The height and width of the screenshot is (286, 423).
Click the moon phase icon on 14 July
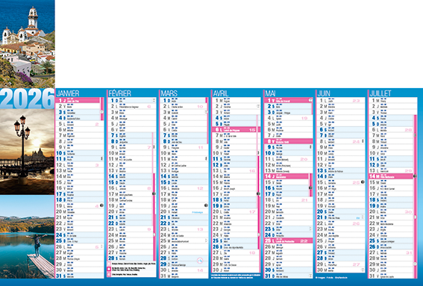[x=415, y=176]
